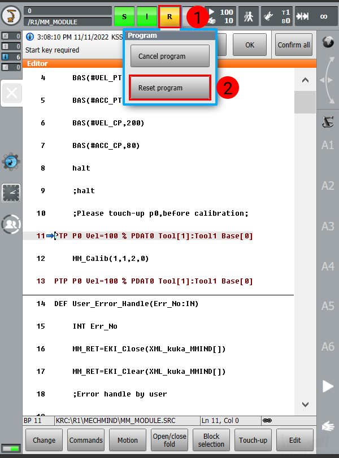339x458 pixels.
Task: Expand the Motion menu at bottom
Action: [128, 440]
